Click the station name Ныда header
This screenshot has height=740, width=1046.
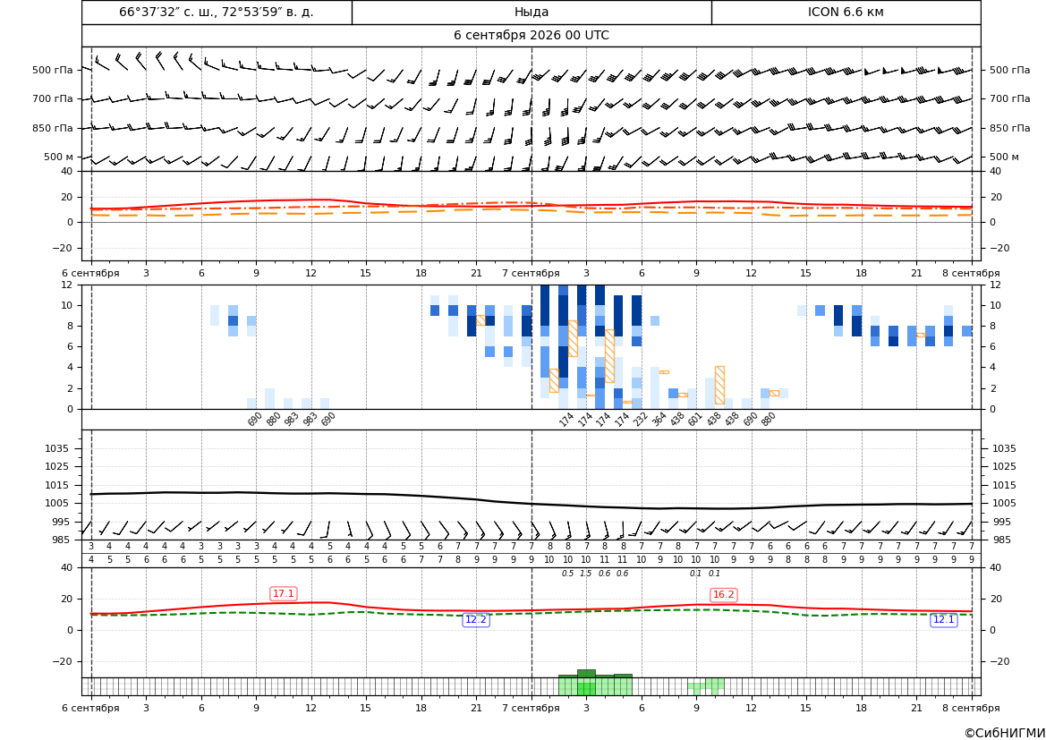(x=531, y=12)
